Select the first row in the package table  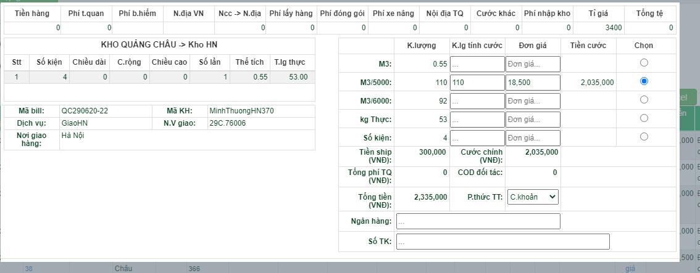(159, 77)
